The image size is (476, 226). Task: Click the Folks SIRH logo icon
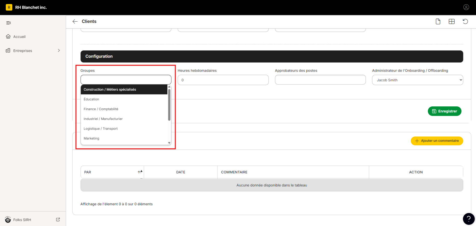click(x=8, y=220)
